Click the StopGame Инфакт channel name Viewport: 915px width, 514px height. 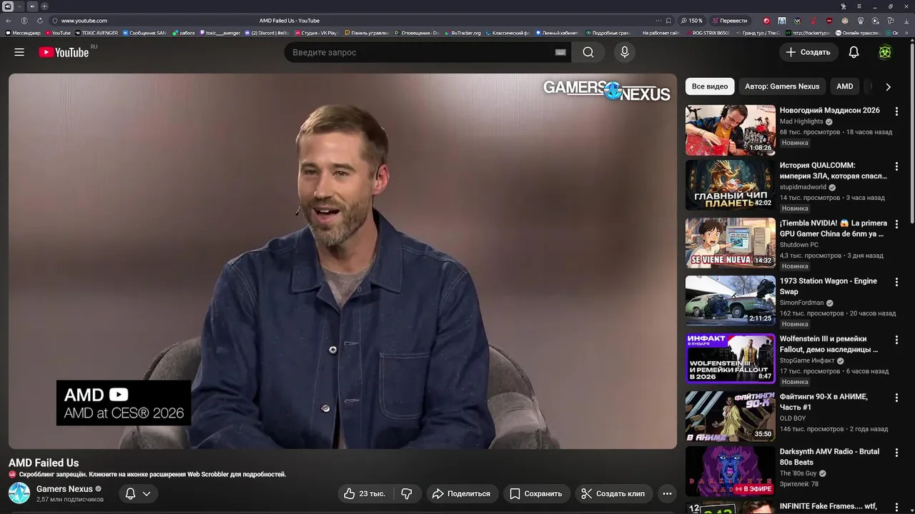coord(807,361)
